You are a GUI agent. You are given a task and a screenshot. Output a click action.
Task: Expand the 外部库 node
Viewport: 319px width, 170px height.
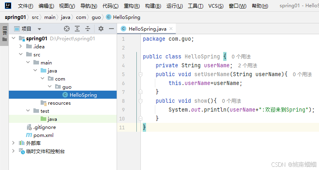click(x=13, y=143)
